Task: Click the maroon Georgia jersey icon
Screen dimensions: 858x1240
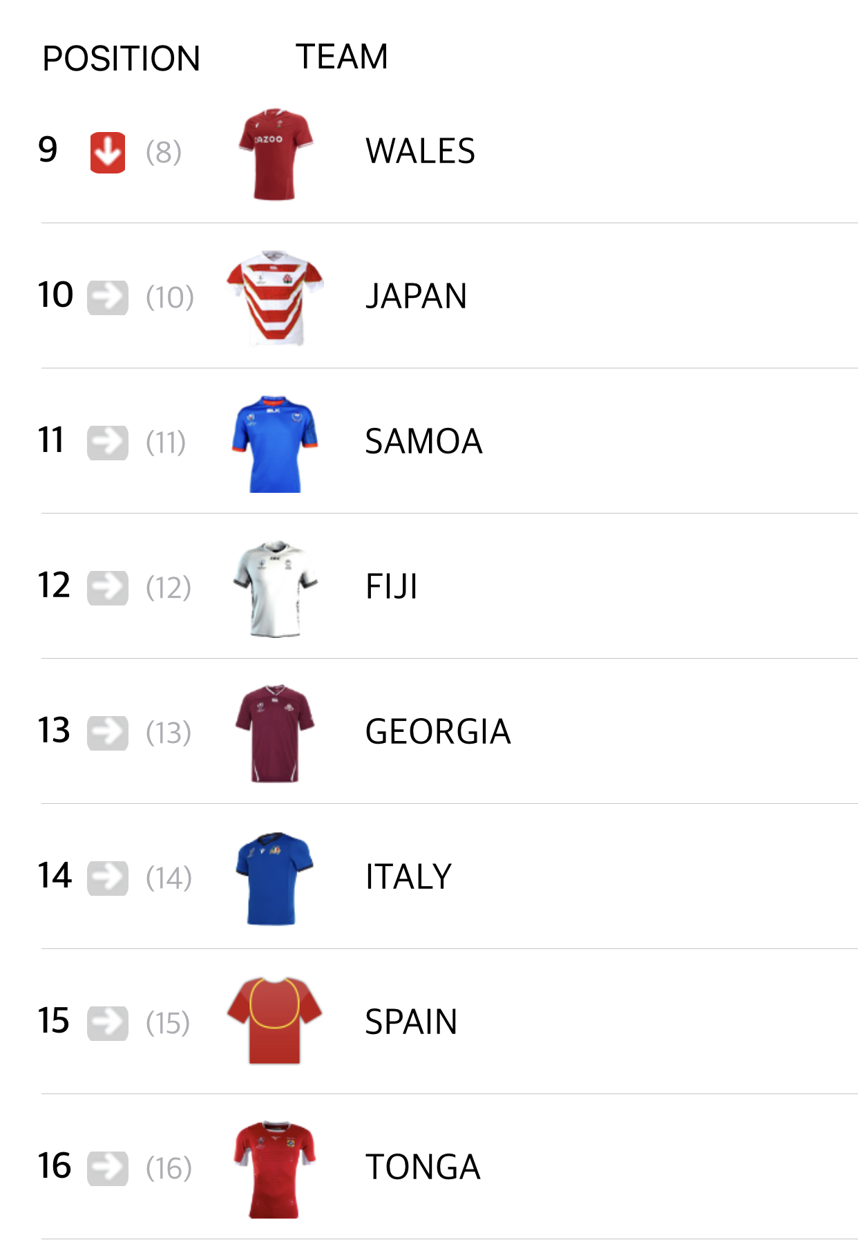Action: (275, 733)
